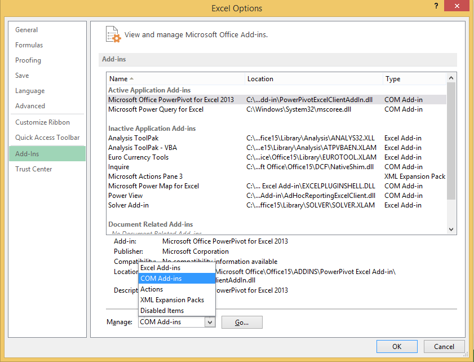Confirm with the OK button
Screen dimensions: 474x362
click(x=397, y=347)
